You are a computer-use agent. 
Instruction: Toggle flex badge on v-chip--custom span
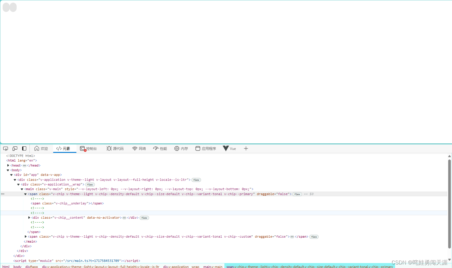tap(314, 237)
